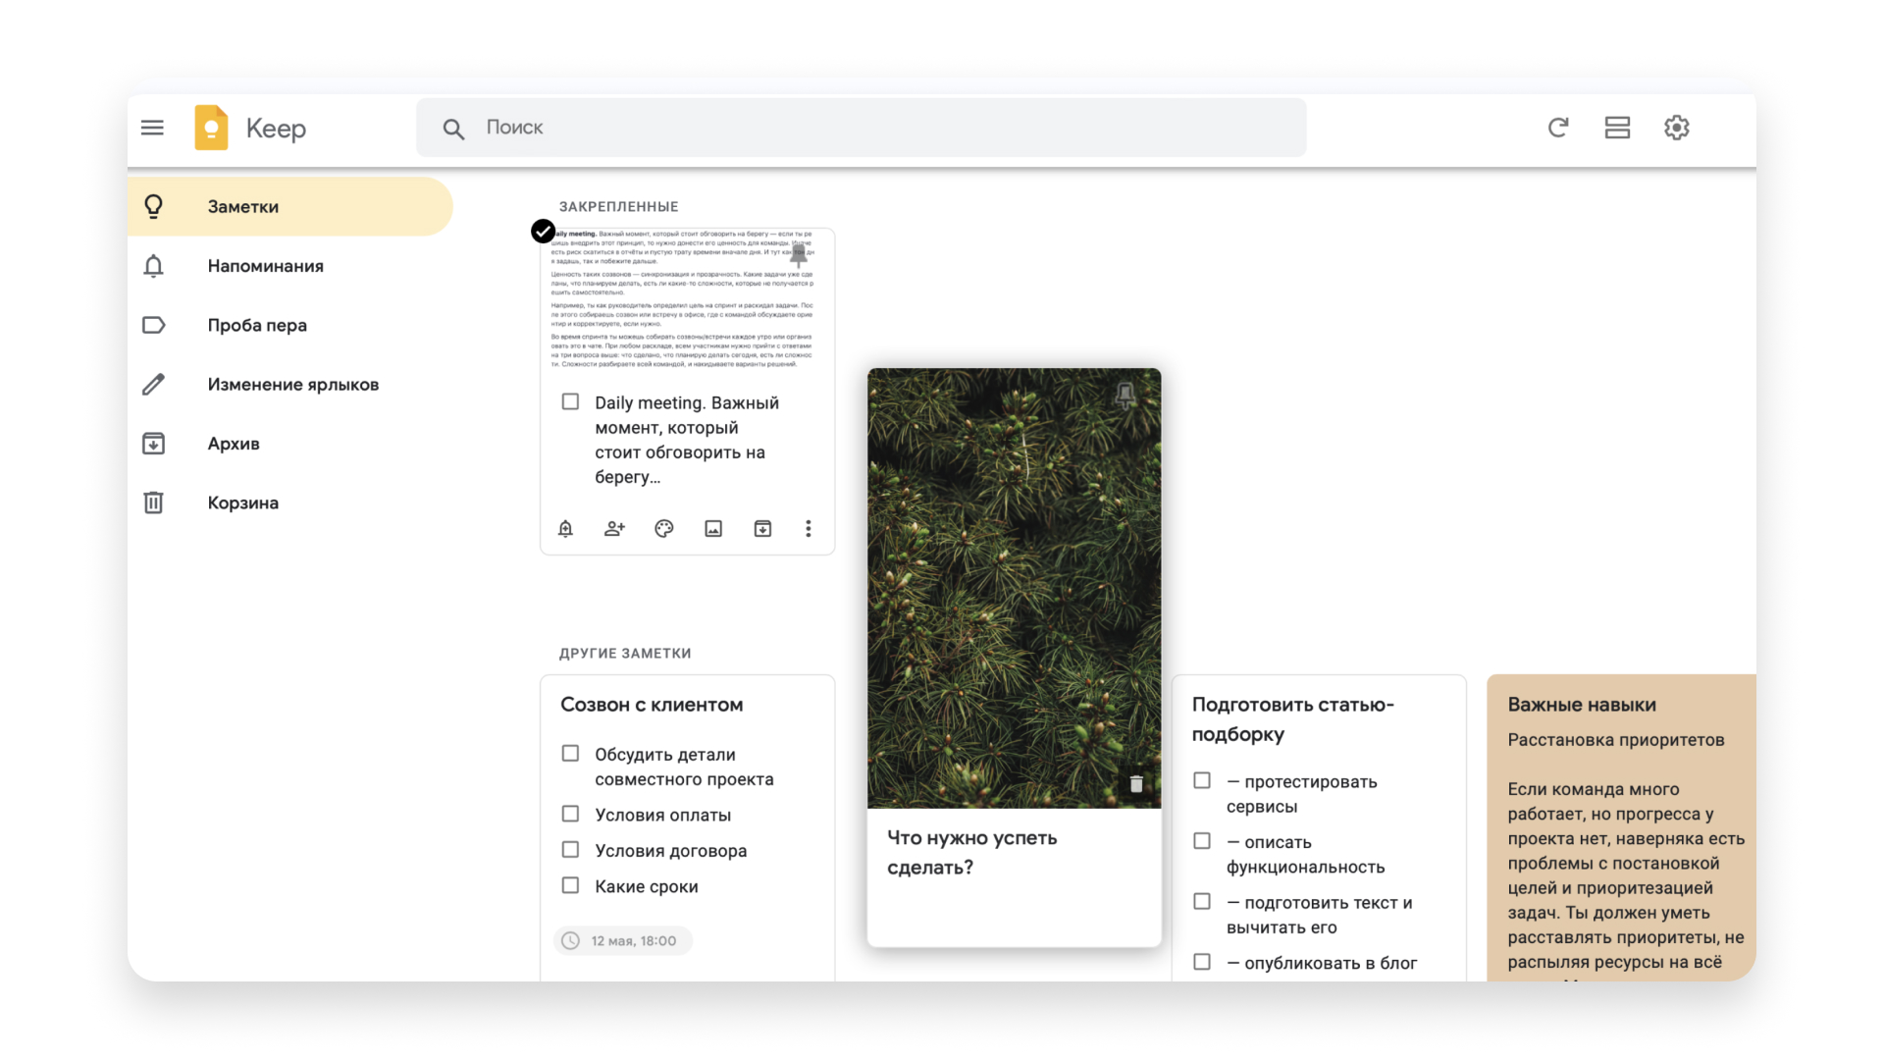
Task: Archive the Daily meeting note
Action: (x=762, y=529)
